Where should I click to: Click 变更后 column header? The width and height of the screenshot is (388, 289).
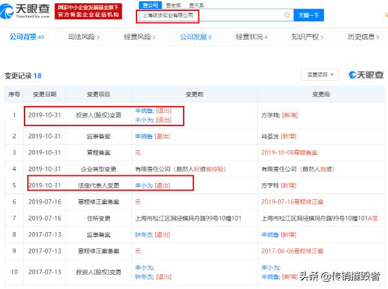tap(321, 94)
